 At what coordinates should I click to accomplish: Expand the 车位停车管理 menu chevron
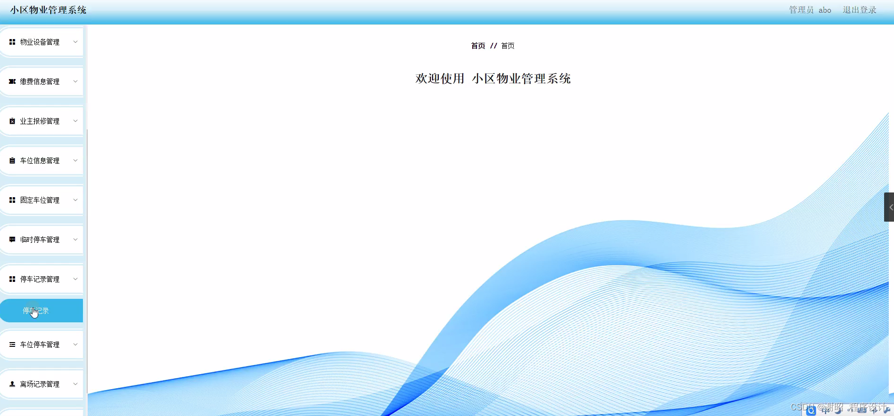pos(75,344)
